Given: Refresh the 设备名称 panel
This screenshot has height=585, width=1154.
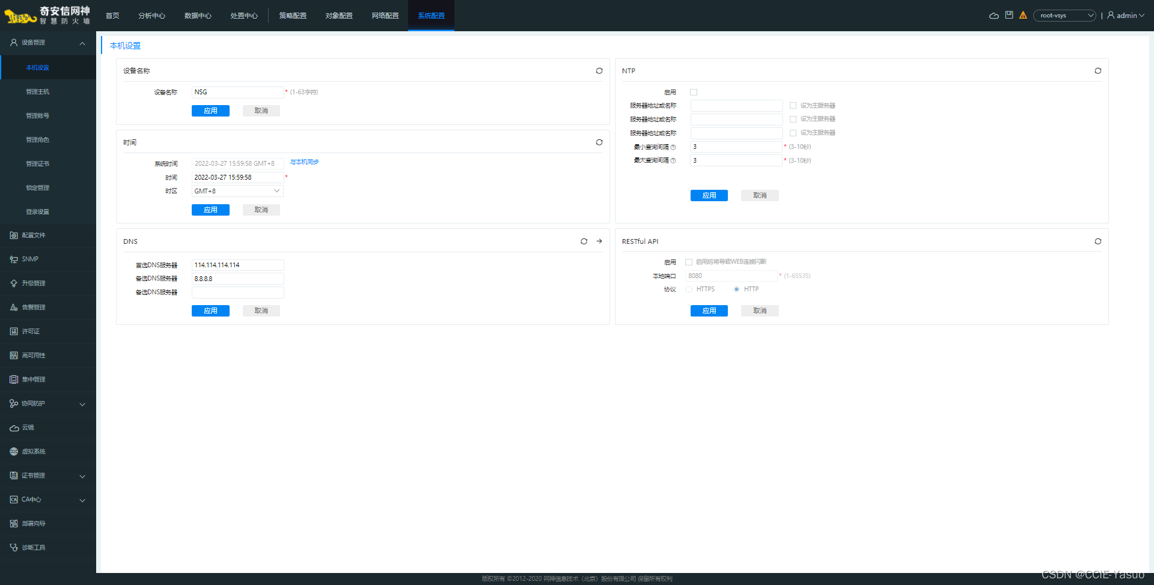Looking at the screenshot, I should coord(599,71).
